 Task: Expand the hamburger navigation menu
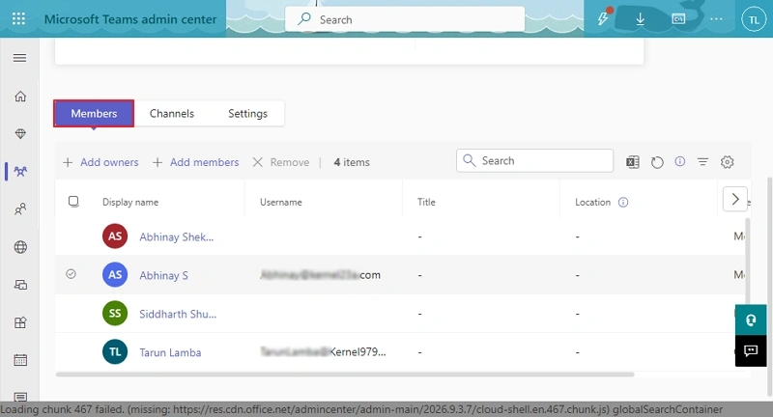19,58
